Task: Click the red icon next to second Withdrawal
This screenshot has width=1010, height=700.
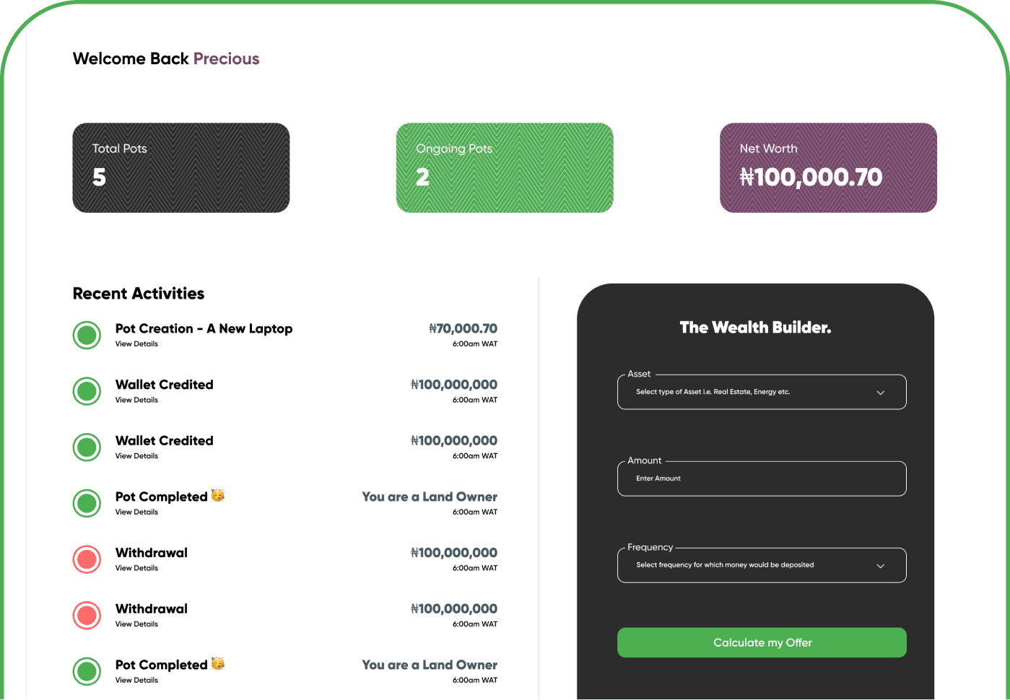Action: 86,616
